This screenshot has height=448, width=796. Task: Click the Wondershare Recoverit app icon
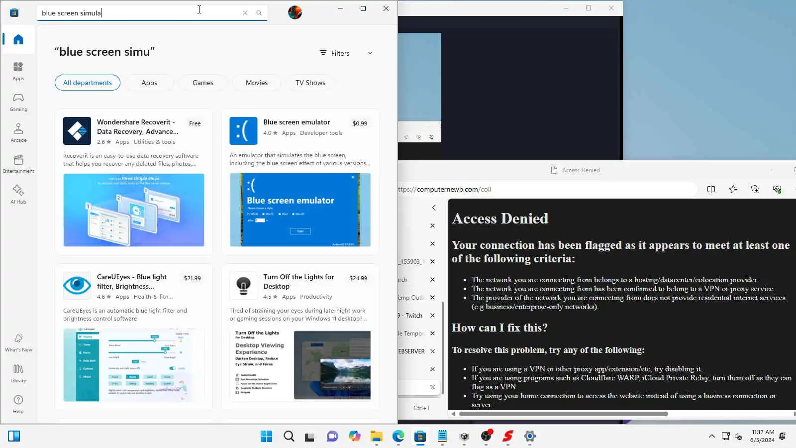pyautogui.click(x=77, y=131)
